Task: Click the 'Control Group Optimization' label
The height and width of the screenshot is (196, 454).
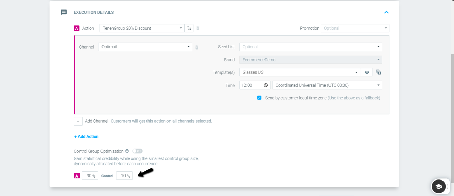Action: coord(99,151)
